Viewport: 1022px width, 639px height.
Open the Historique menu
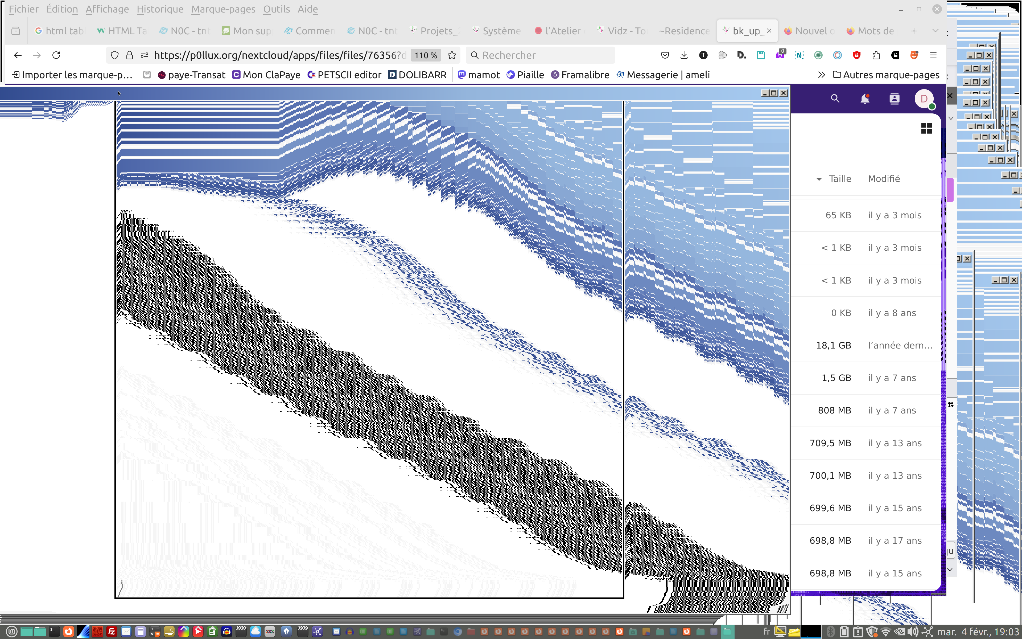pyautogui.click(x=160, y=9)
